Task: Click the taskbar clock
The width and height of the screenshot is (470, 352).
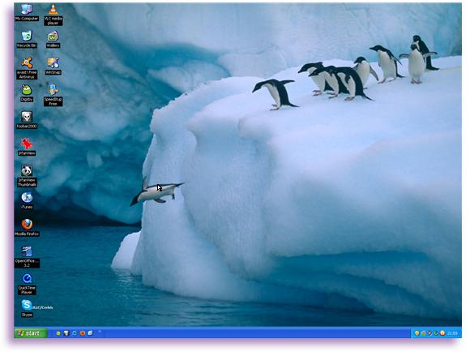Action: (x=452, y=333)
